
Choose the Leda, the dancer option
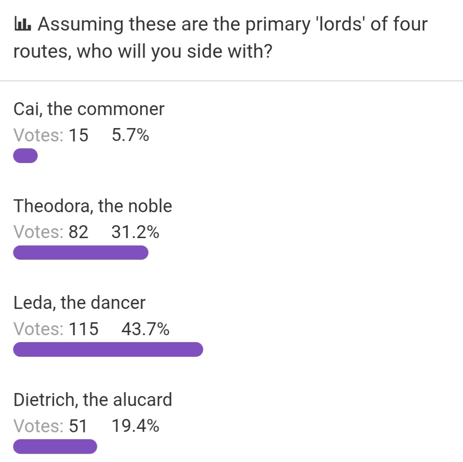point(79,303)
